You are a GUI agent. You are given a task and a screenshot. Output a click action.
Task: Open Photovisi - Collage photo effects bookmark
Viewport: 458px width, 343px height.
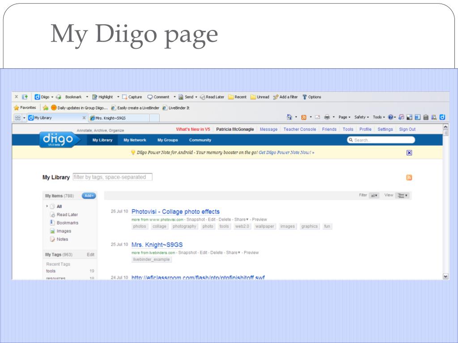coord(175,211)
